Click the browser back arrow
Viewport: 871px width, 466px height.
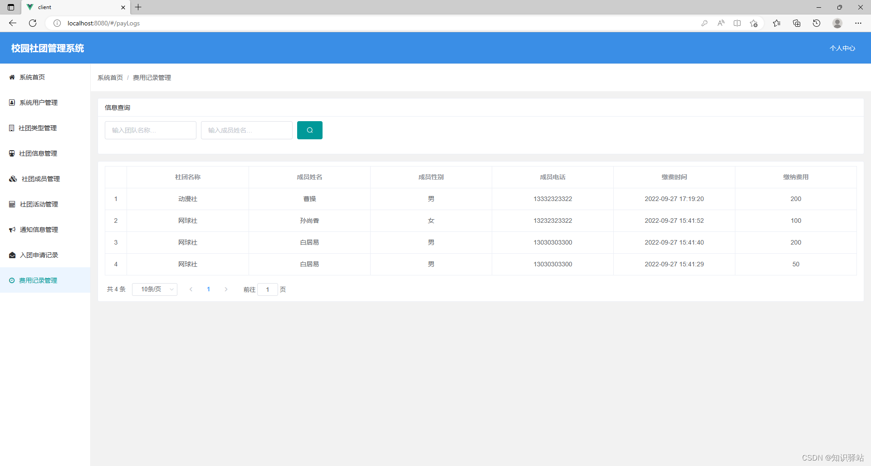[13, 23]
